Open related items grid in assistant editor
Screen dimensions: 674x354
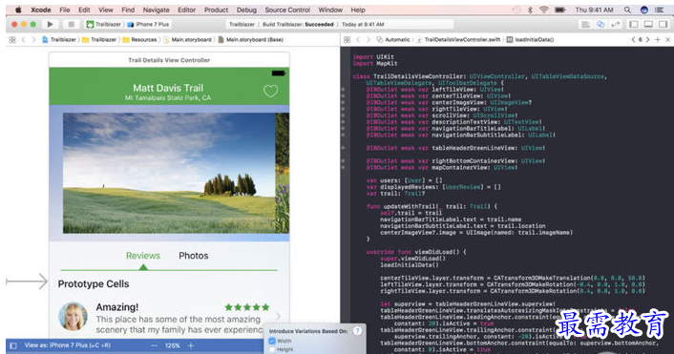click(x=347, y=39)
